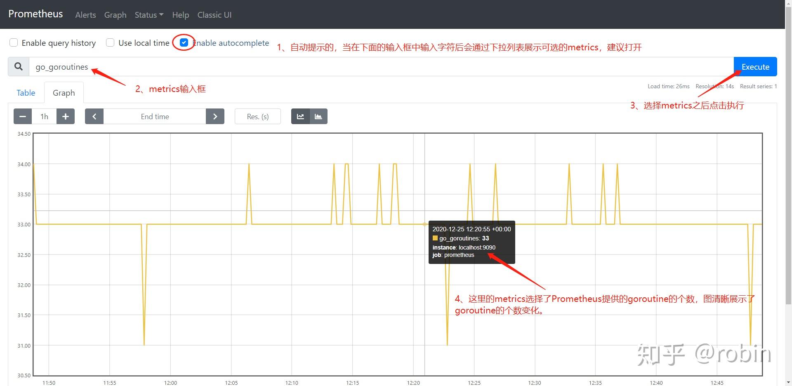Enable the query history checkbox
The height and width of the screenshot is (386, 792).
point(14,42)
